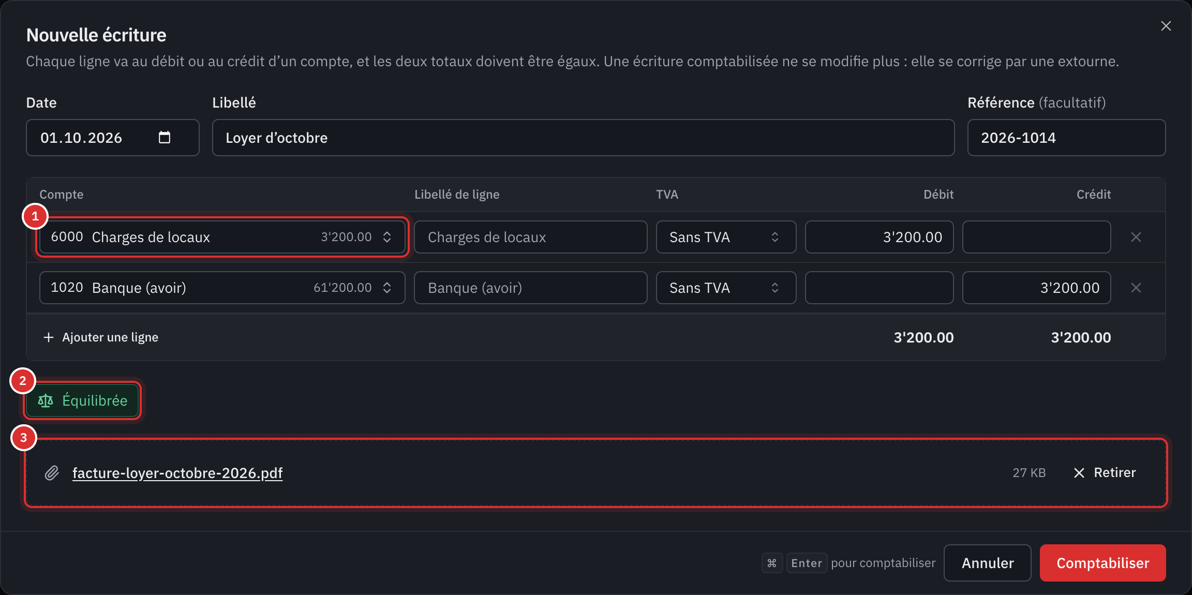This screenshot has height=595, width=1192.
Task: Open the facture-loyer-octobre-2026.pdf attachment link
Action: point(177,473)
